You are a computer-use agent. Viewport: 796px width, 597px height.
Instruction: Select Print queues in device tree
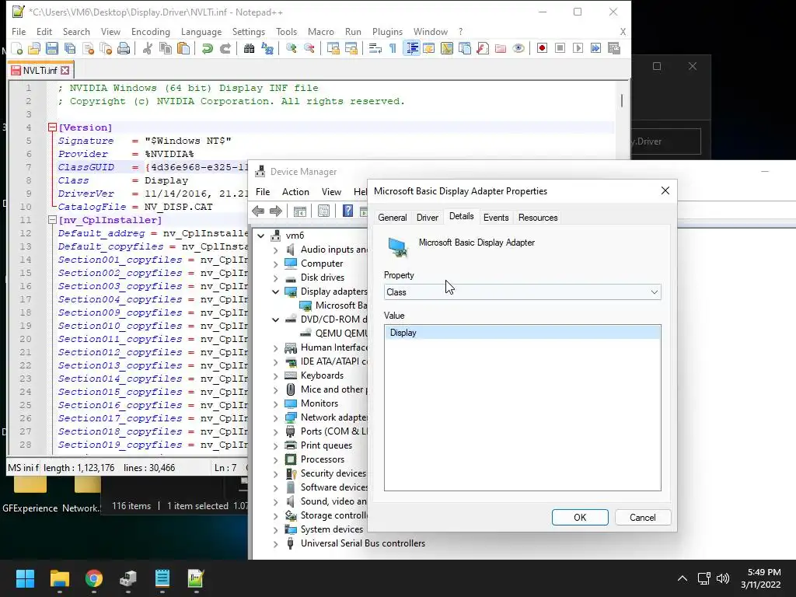coord(326,445)
